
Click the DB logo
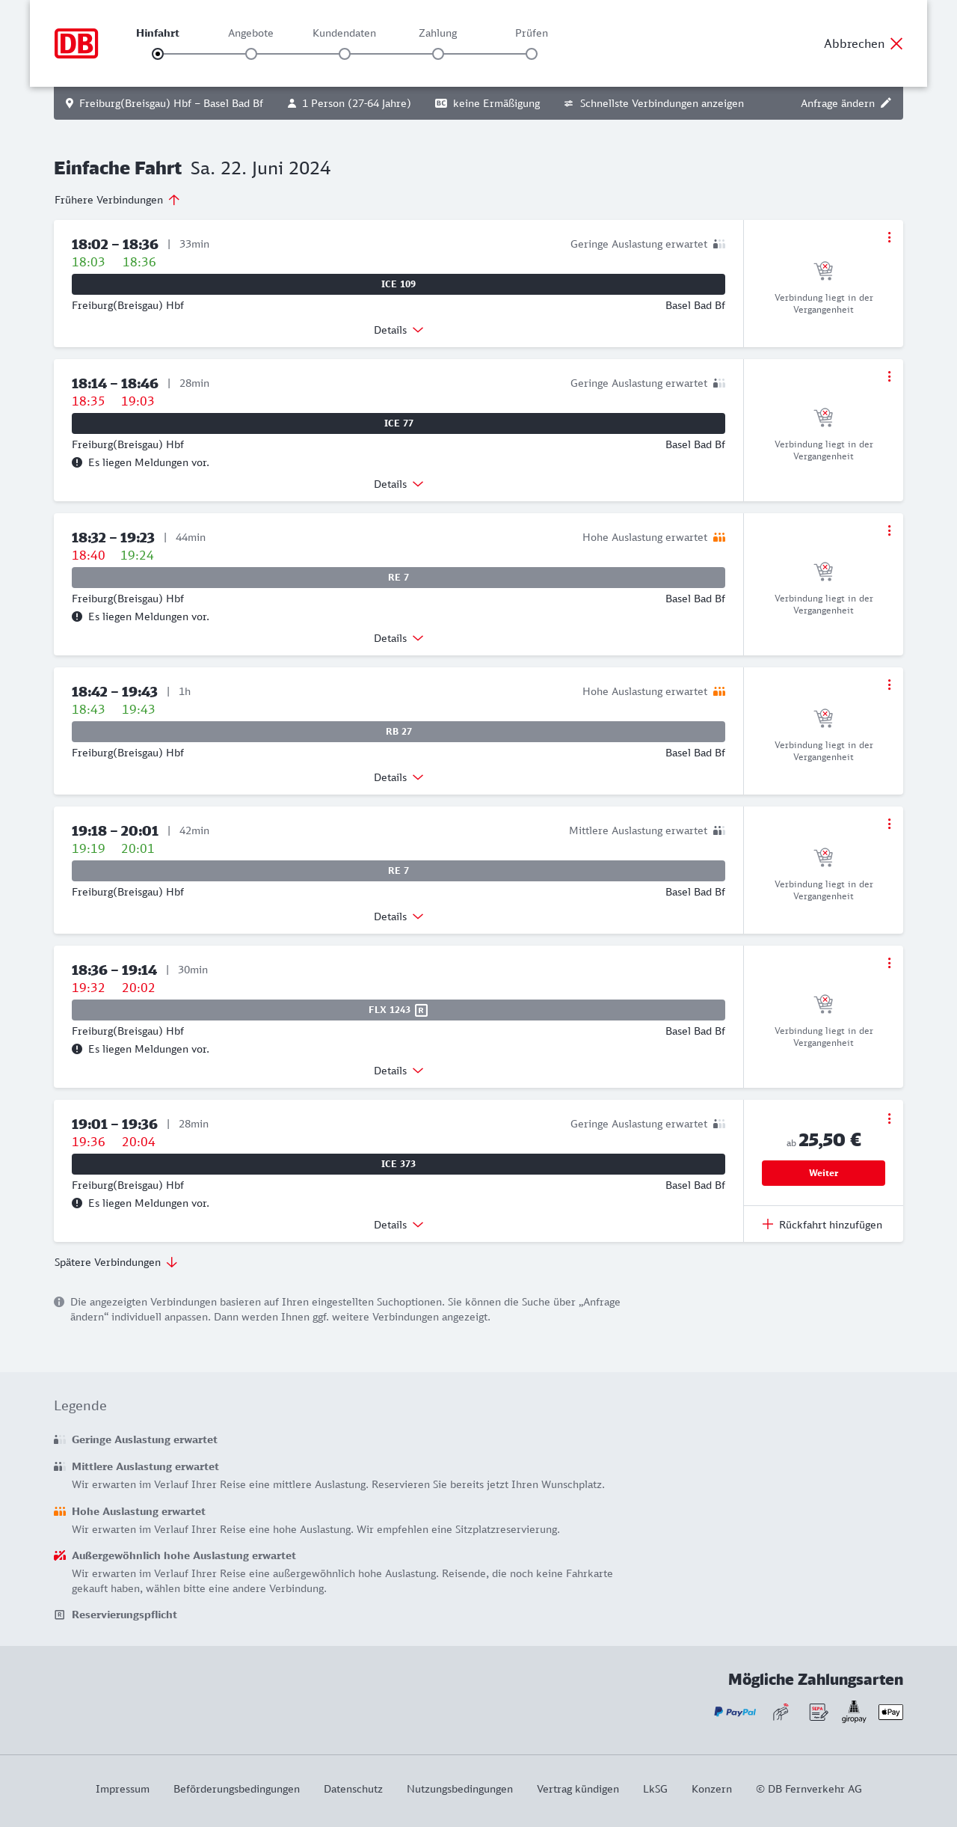76,43
